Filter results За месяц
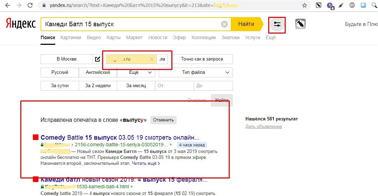378x196 pixels. (x=136, y=86)
